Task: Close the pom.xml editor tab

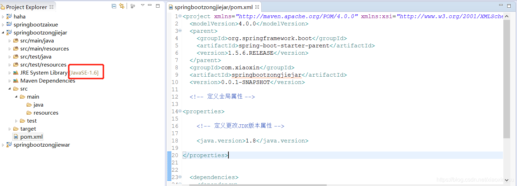Action: click(x=257, y=7)
